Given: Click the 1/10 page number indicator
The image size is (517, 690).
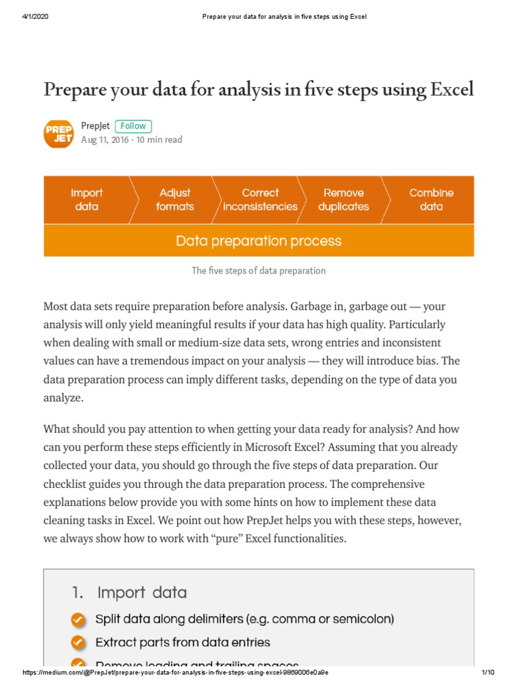Looking at the screenshot, I should [x=488, y=672].
